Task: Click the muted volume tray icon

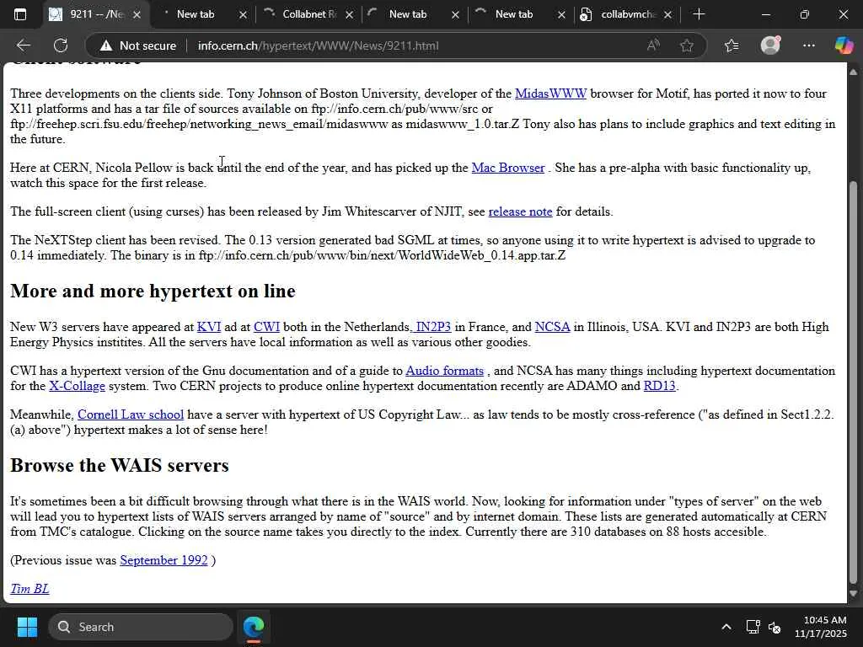Action: (x=775, y=627)
